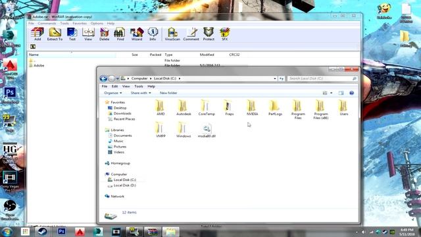This screenshot has height=237, width=421.
Task: Open Favorites menu in WinRAR
Action: click(x=80, y=24)
